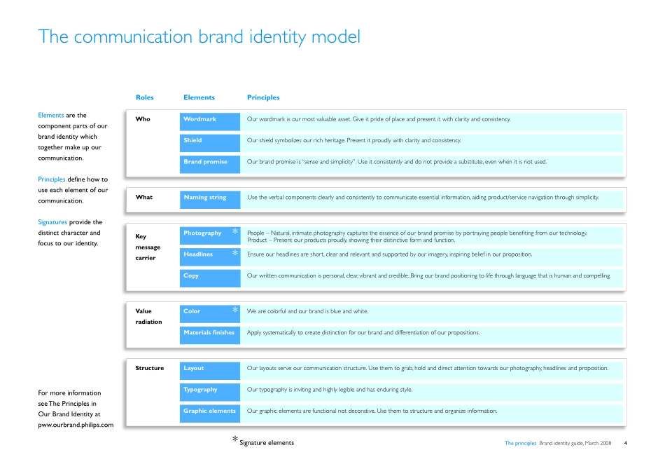665x471 pixels.
Task: Click the Typography element box
Action: (x=209, y=390)
